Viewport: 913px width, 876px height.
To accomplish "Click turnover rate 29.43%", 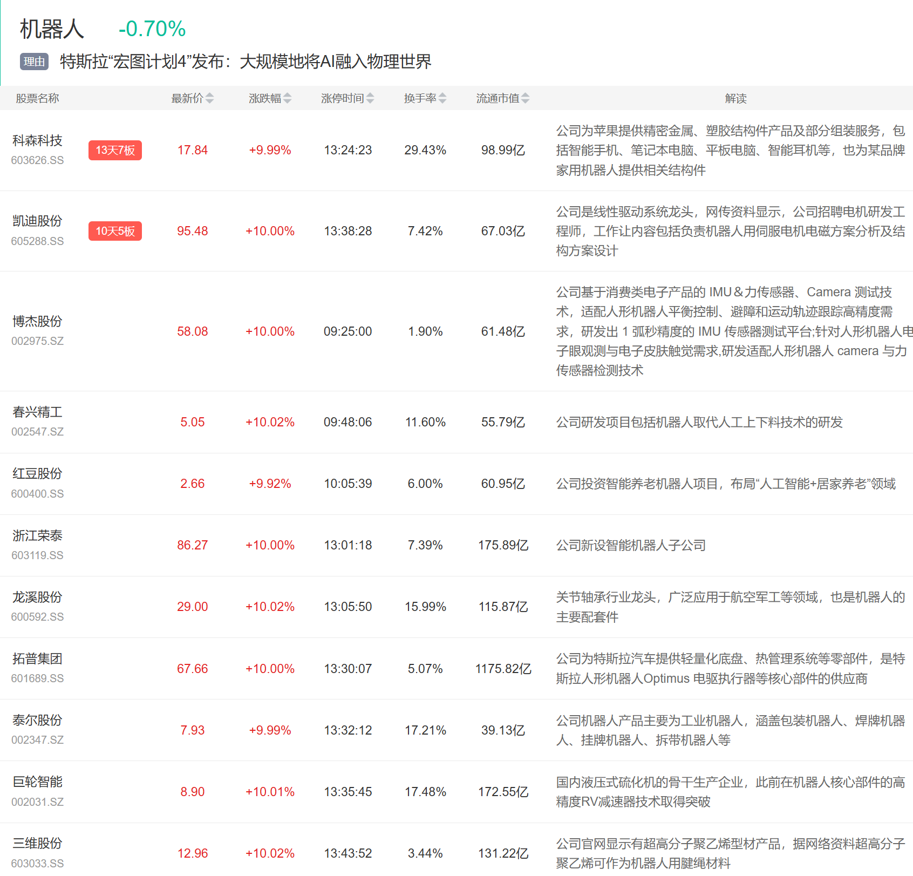I will pyautogui.click(x=425, y=150).
